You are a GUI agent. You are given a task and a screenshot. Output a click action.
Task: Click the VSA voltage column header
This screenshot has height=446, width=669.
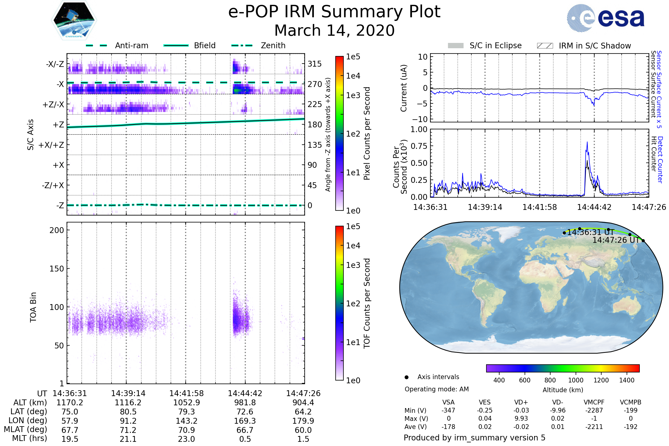click(x=448, y=402)
